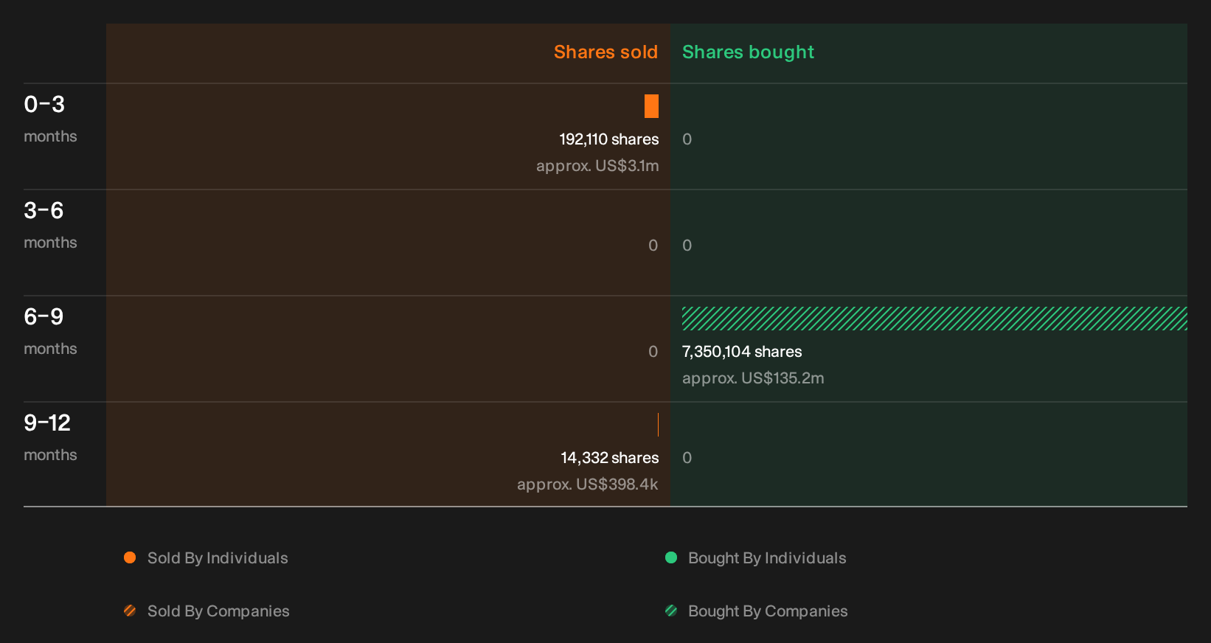The height and width of the screenshot is (643, 1211).
Task: Click the thin 9-12 months sold bar
Action: 658,425
